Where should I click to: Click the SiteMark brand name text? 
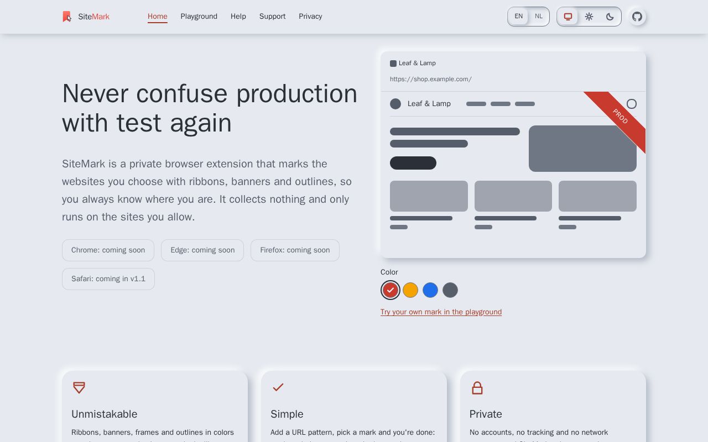point(94,17)
